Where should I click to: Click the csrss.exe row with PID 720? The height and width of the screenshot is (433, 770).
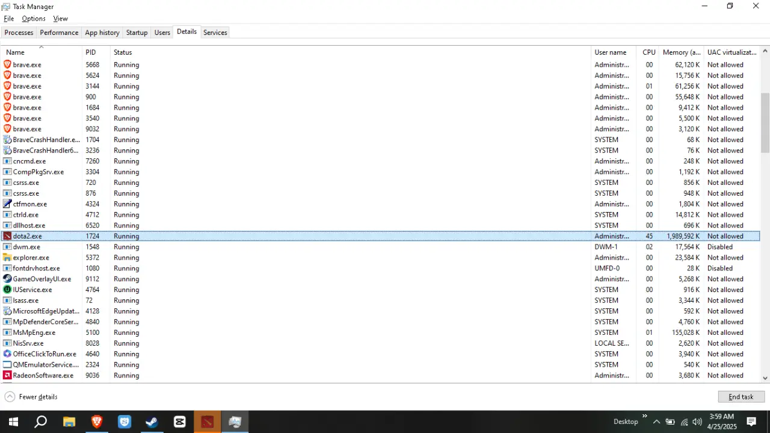[380, 182]
